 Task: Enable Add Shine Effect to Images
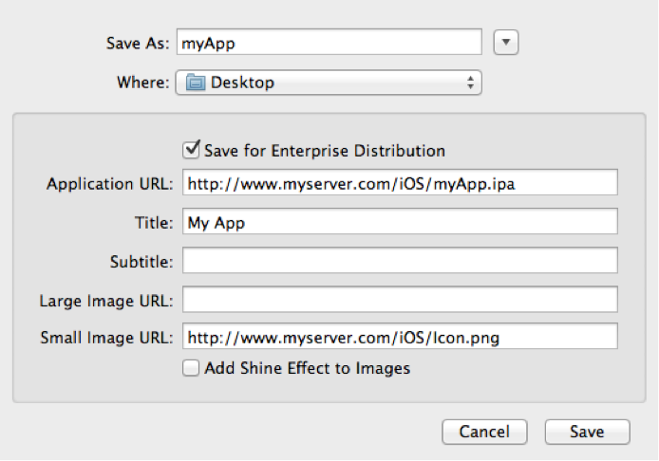coord(190,368)
